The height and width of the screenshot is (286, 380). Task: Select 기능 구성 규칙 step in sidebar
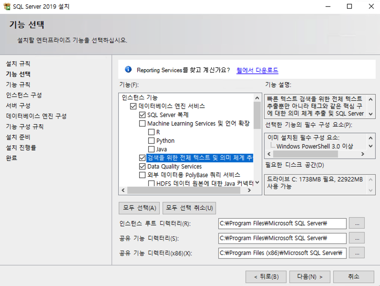[25, 127]
